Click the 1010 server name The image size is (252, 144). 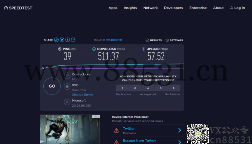[x=75, y=85]
